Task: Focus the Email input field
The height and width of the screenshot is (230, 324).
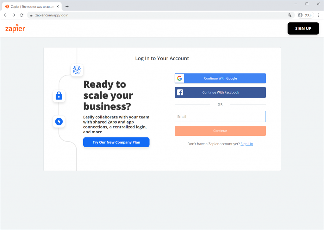Action: pyautogui.click(x=220, y=117)
